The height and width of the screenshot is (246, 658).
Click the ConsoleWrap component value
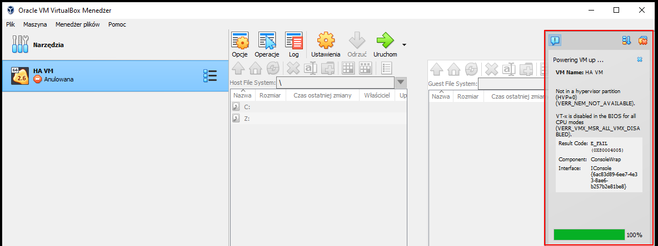point(606,160)
